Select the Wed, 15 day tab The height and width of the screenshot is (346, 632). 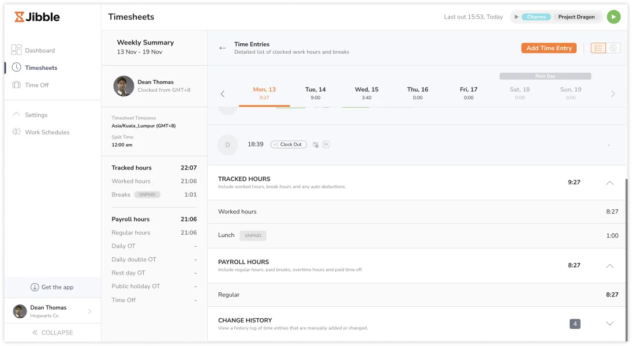[x=367, y=93]
